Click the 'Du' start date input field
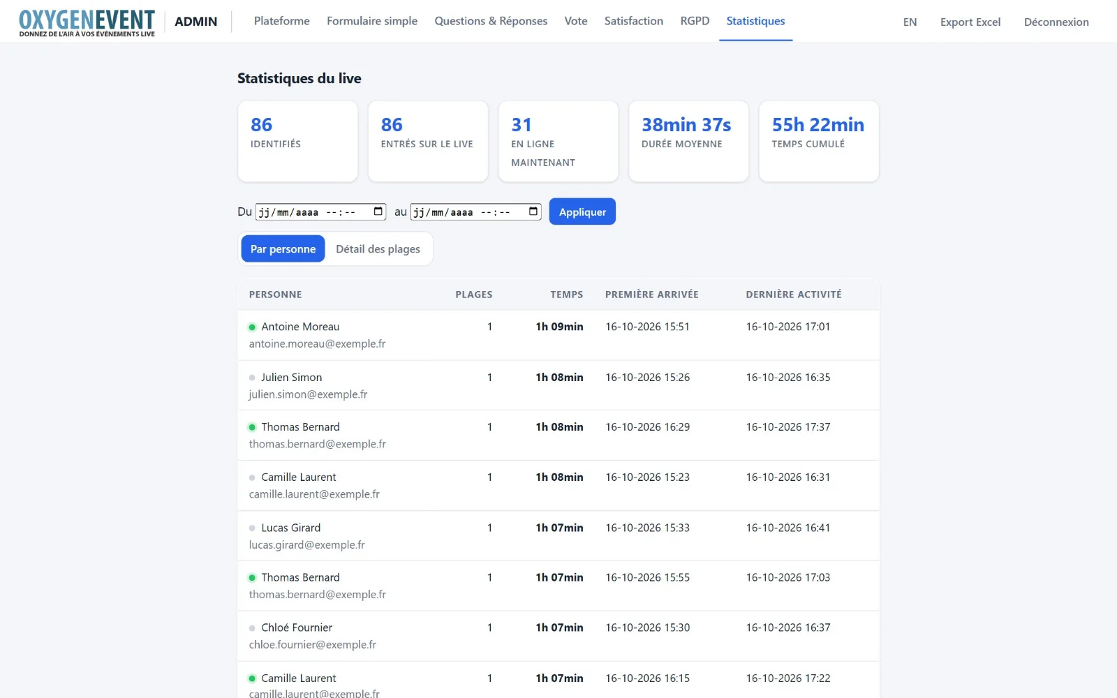The height and width of the screenshot is (698, 1117). (320, 211)
